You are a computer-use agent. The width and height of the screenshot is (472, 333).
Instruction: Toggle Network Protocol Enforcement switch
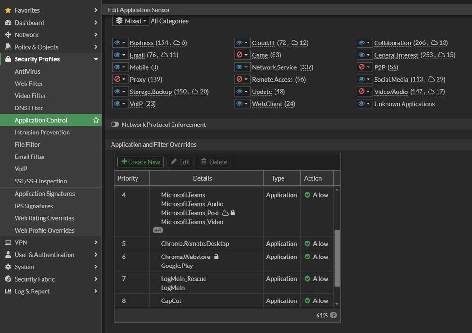(x=115, y=125)
